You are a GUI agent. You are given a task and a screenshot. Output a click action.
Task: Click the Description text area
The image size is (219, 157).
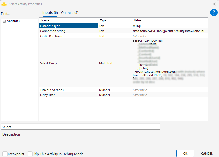(x=80, y=139)
